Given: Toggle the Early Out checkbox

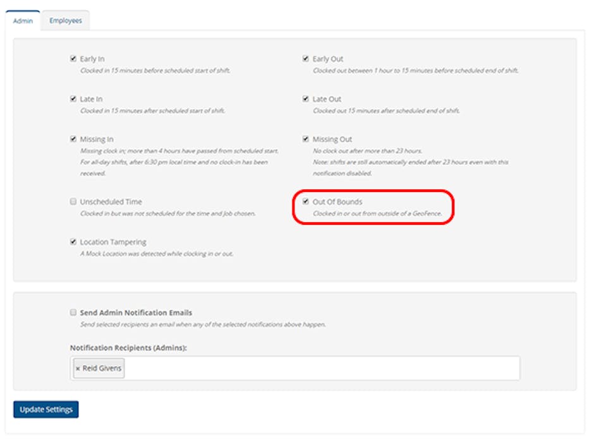Looking at the screenshot, I should pyautogui.click(x=306, y=58).
